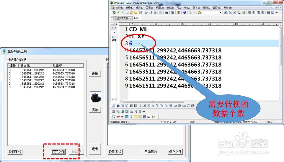The image size is (284, 162).
Task: Toggle HTML Underline formatting icon
Action: [x=127, y=106]
